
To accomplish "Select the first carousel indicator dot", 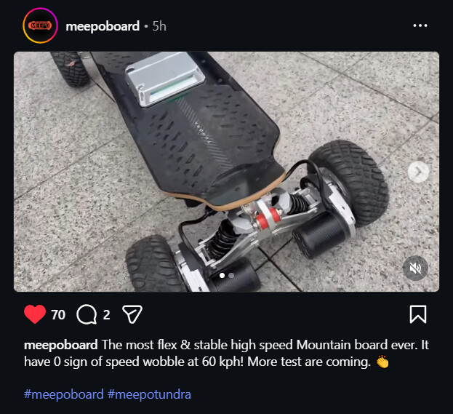I will (223, 276).
